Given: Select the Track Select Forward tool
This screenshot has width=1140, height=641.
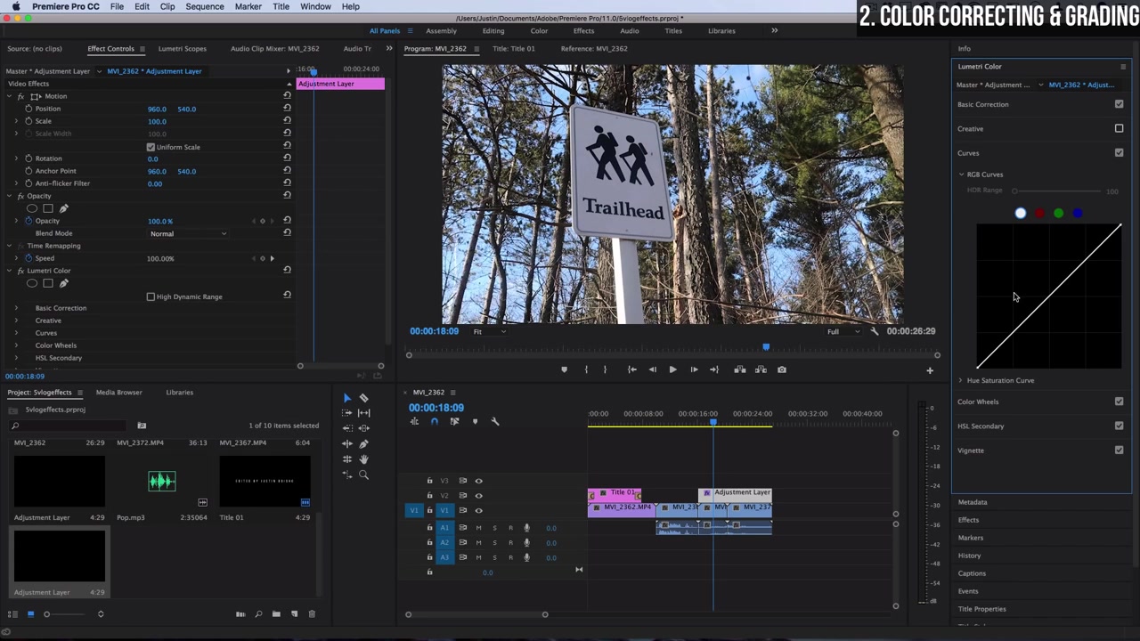Looking at the screenshot, I should (346, 412).
